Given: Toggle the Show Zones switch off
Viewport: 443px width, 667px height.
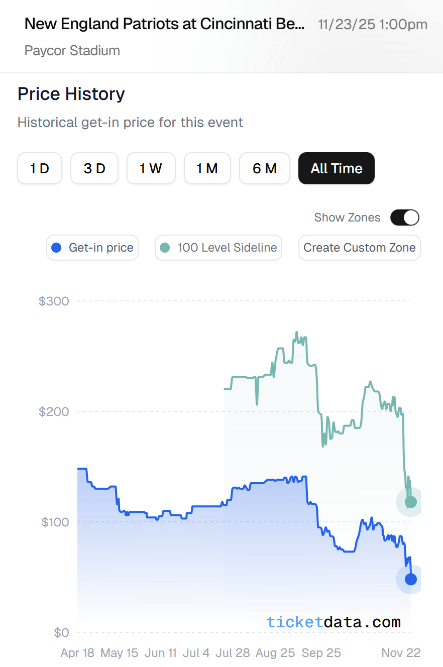Looking at the screenshot, I should [x=404, y=217].
